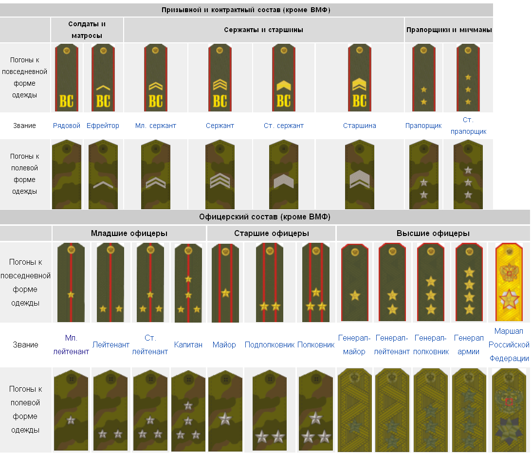
Task: Open the Прапорщик link
Action: [x=423, y=126]
